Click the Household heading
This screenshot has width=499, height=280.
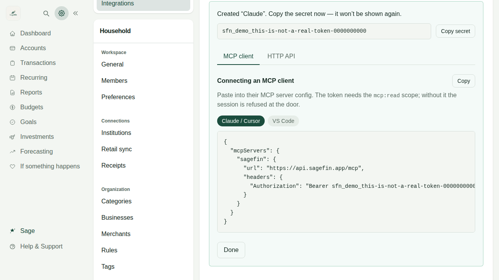point(115,31)
